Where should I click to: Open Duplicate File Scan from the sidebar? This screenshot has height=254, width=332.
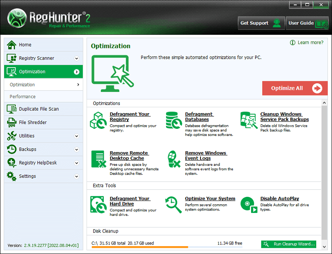pyautogui.click(x=39, y=109)
